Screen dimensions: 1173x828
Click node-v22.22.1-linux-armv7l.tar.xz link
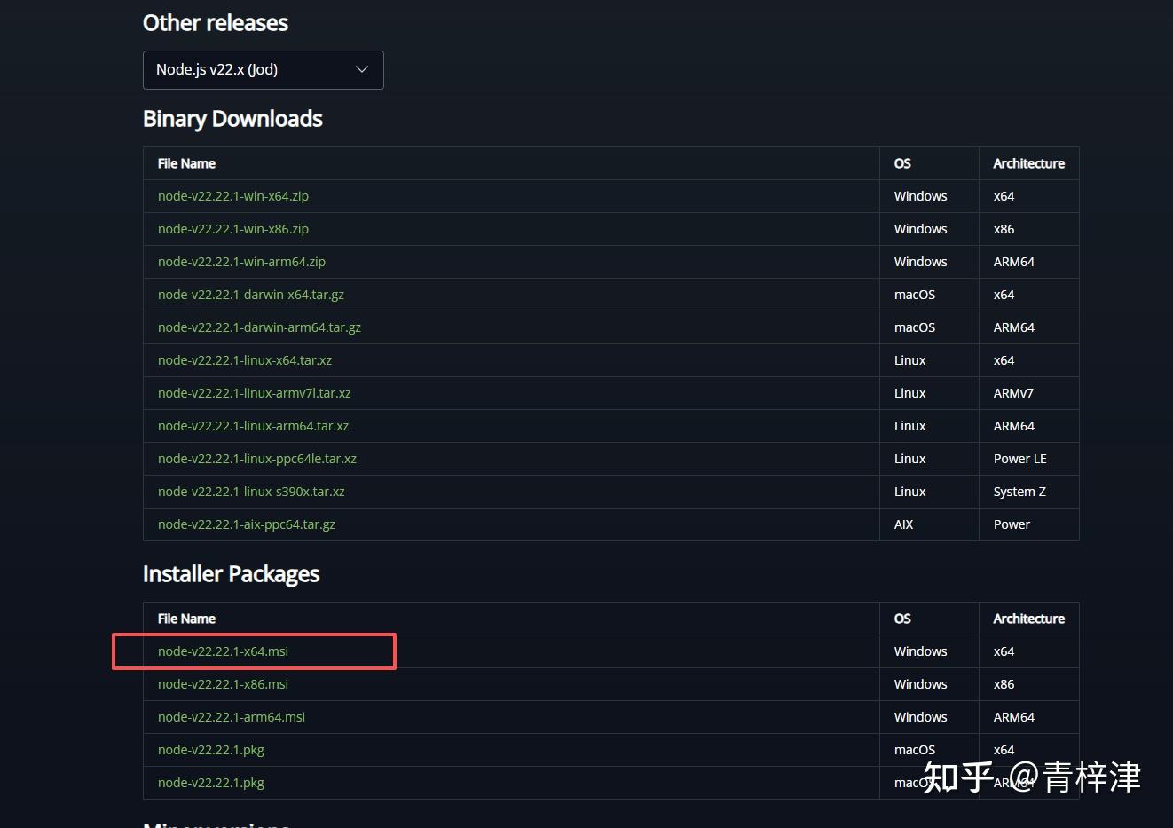point(255,393)
